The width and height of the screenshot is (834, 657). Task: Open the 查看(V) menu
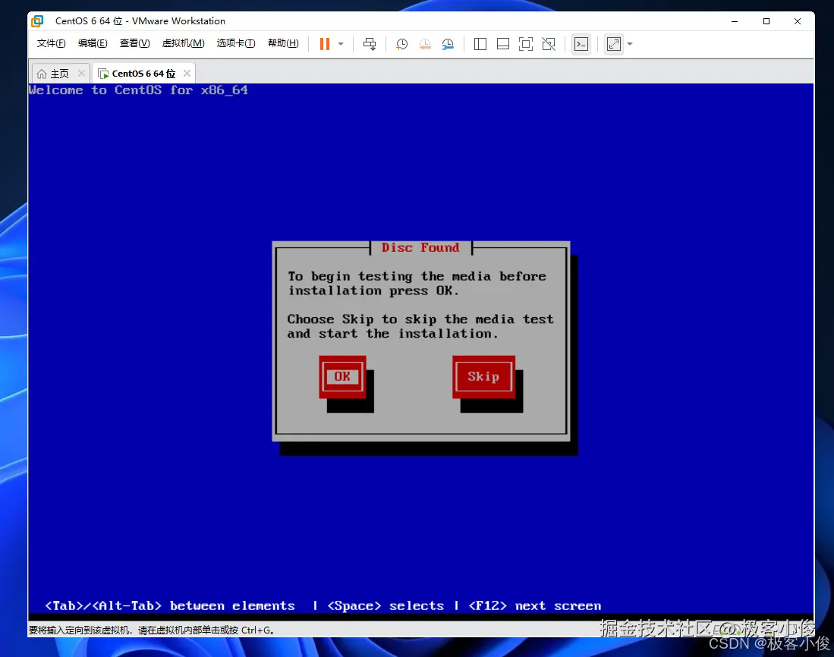(x=134, y=43)
